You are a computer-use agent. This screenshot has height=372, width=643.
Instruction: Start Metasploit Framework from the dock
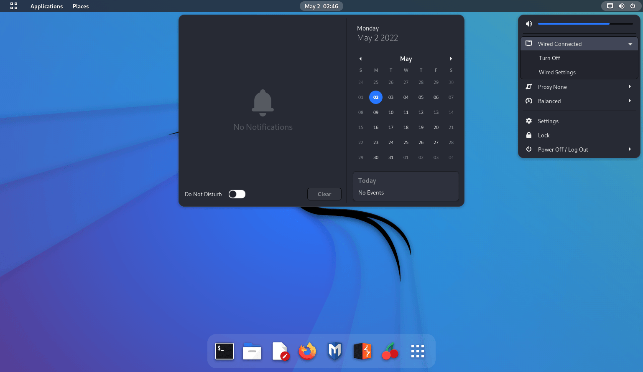[x=335, y=351]
